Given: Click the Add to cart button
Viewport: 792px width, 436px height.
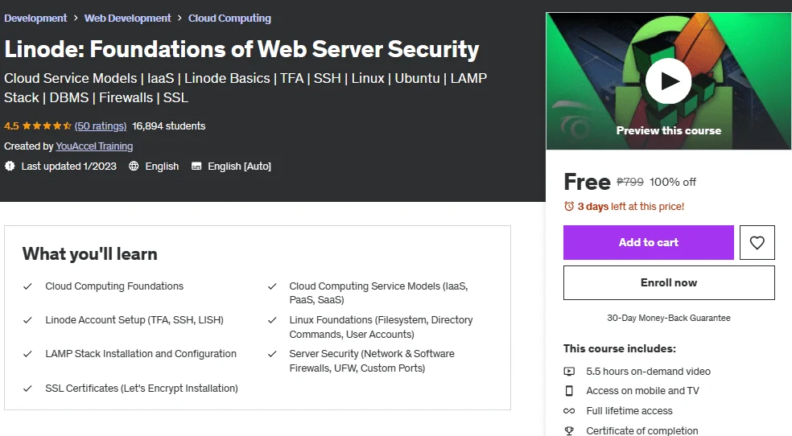Looking at the screenshot, I should 649,242.
